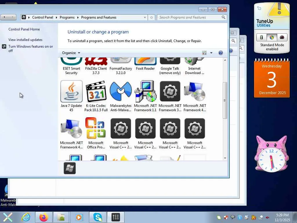Select Microsoft .NET Framework 1.1 entry
Viewport: 297px width, 223px height.
pos(145,96)
